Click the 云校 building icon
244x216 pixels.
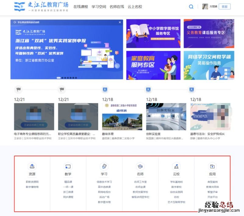pos(176,166)
